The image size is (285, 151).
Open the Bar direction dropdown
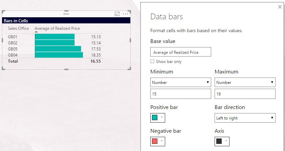coord(245,118)
